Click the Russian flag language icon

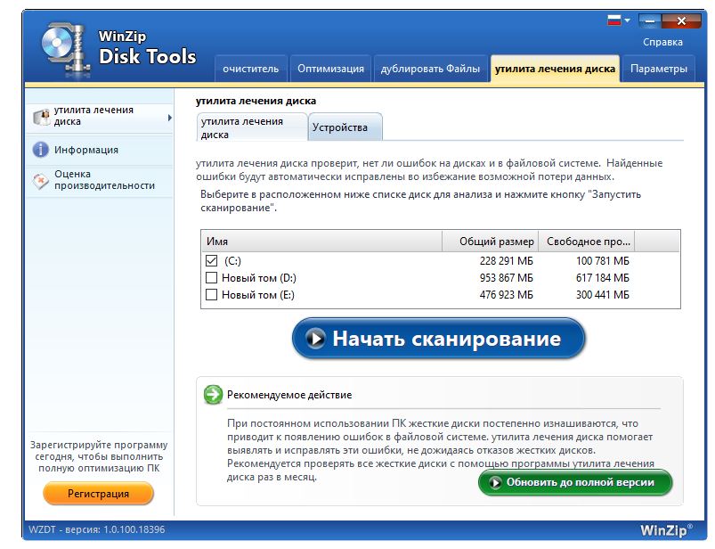[x=614, y=20]
